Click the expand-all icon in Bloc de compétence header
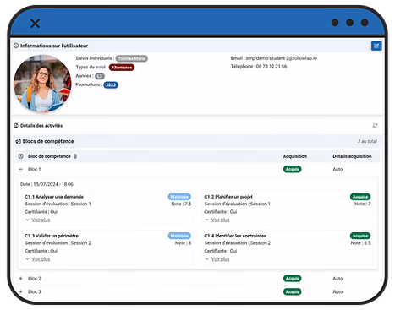This screenshot has height=310, width=395. click(20, 156)
